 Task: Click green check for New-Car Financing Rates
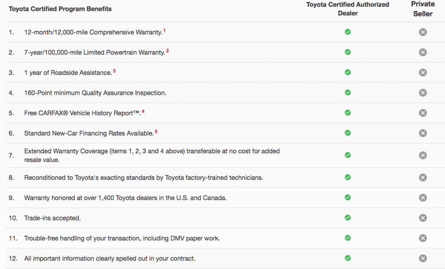pos(348,133)
